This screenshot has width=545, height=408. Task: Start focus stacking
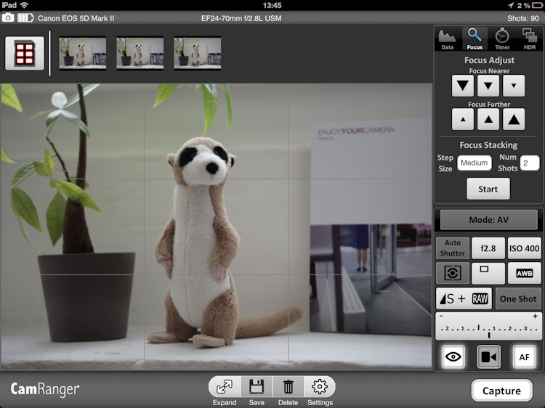tap(488, 189)
